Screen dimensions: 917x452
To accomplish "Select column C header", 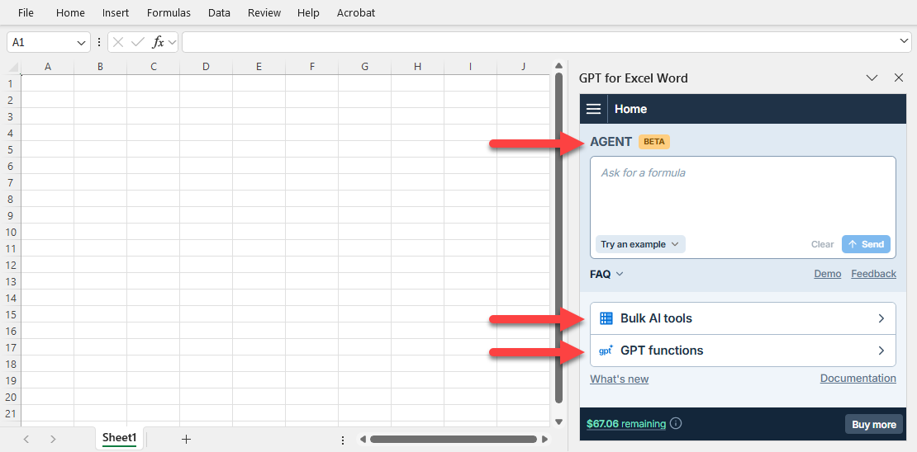I will point(153,67).
